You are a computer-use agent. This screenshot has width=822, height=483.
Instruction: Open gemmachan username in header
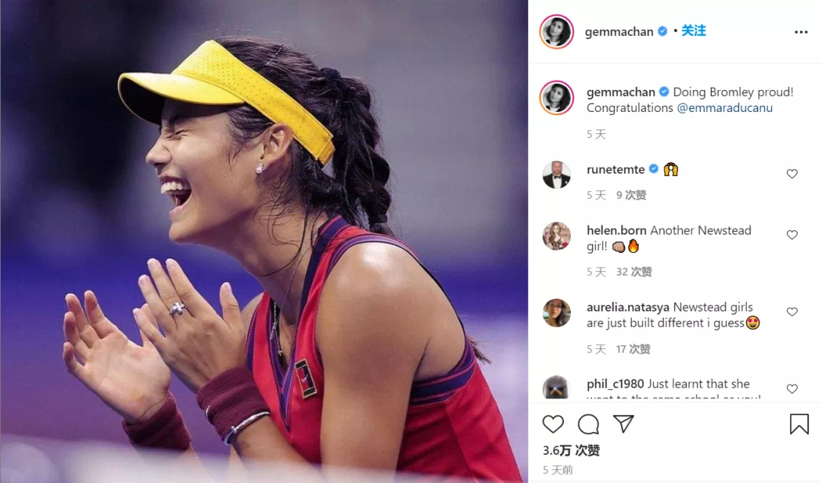coord(619,31)
